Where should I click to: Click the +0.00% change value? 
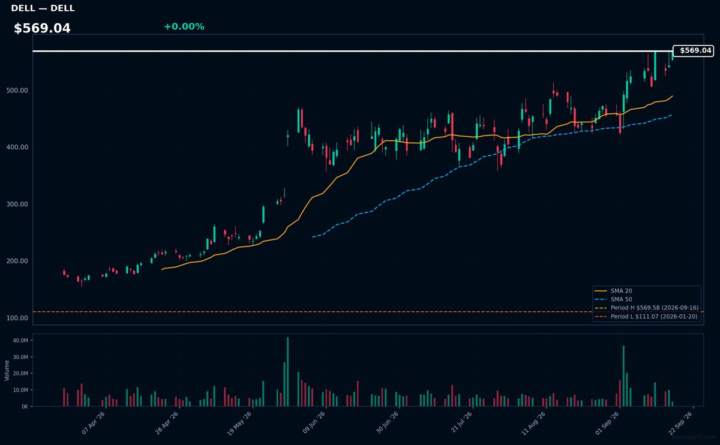click(184, 26)
